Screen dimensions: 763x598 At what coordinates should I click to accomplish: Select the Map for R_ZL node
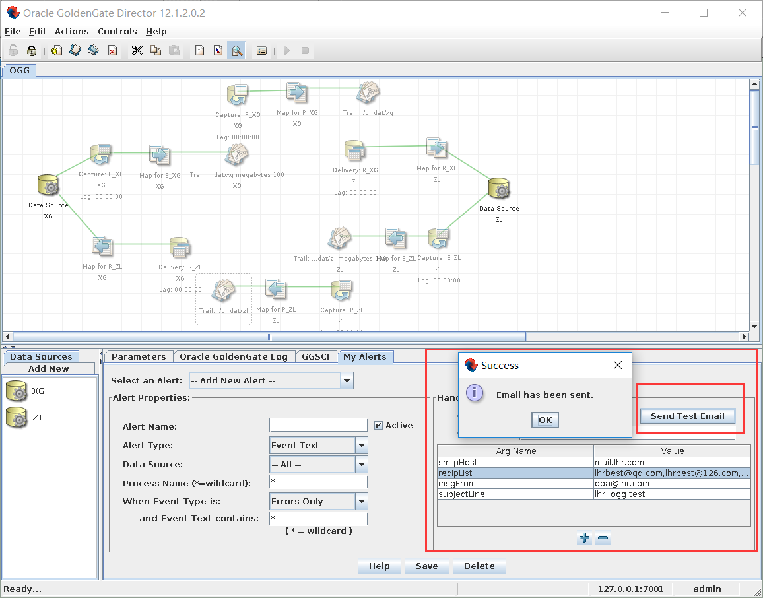[102, 246]
